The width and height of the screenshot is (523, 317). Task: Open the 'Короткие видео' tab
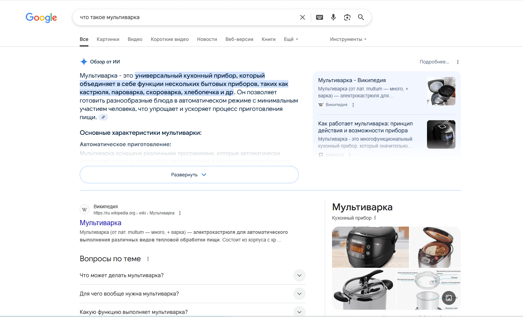[x=170, y=39]
